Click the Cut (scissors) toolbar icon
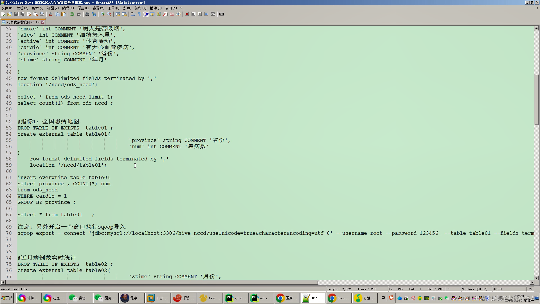The image size is (540, 304). tap(51, 14)
